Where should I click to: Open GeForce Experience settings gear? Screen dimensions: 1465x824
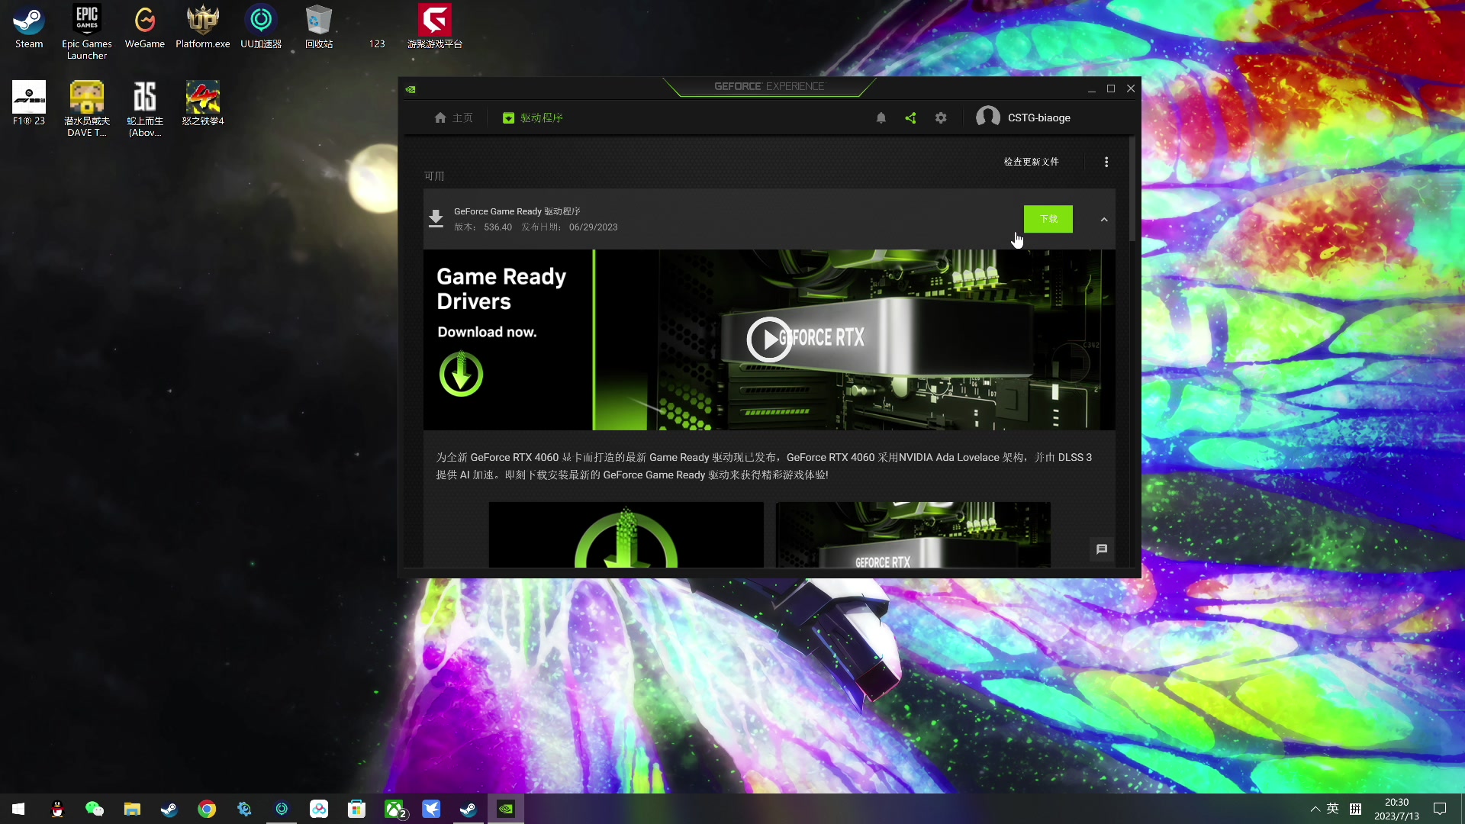tap(941, 117)
